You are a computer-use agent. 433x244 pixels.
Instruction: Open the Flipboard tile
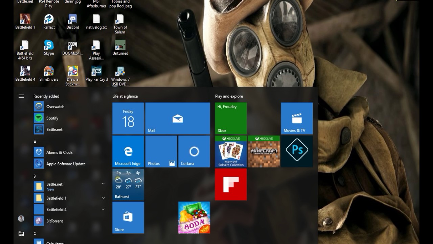(231, 184)
